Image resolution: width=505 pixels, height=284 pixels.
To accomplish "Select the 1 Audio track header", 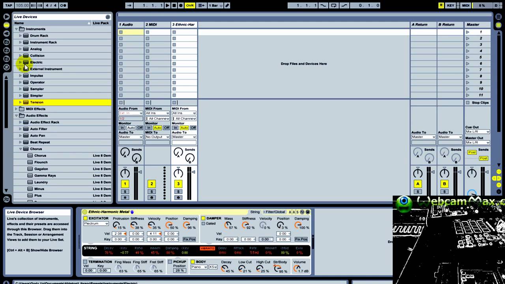I will 131,24.
